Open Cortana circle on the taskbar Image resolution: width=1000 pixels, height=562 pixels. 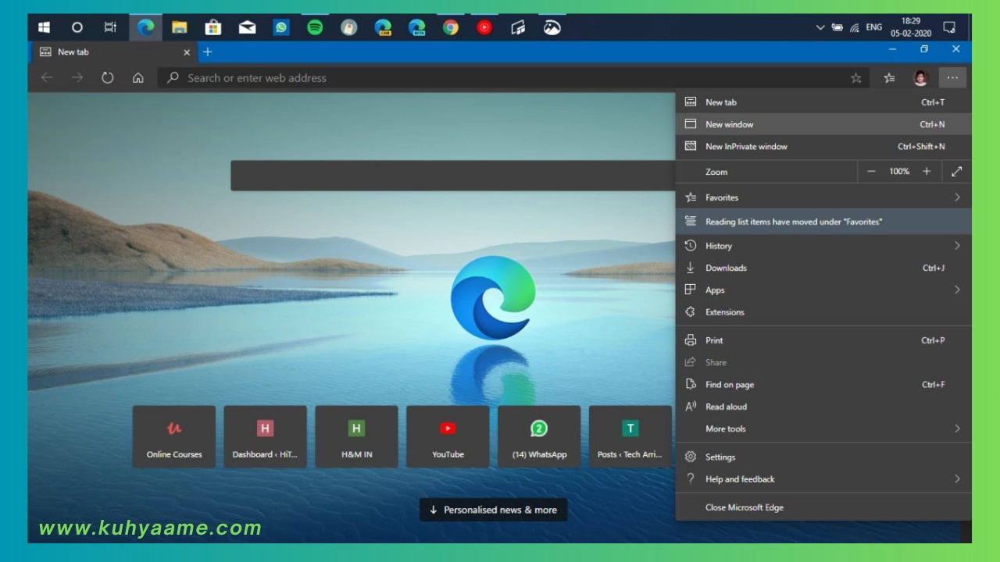click(x=77, y=27)
